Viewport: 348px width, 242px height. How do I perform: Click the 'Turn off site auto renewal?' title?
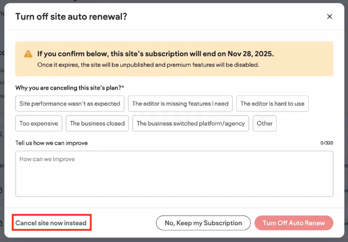tap(71, 17)
